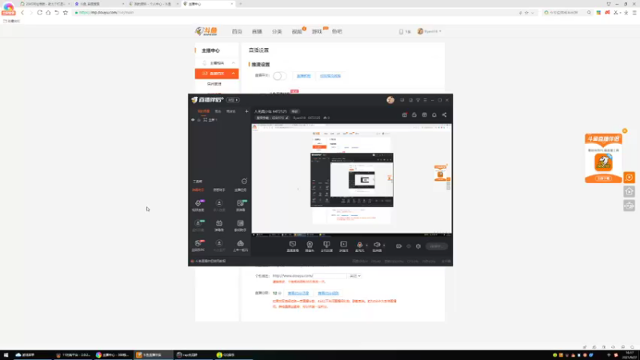This screenshot has height=360, width=640.
Task: Expand the first sidebar section under 主播中心
Action: (x=233, y=63)
